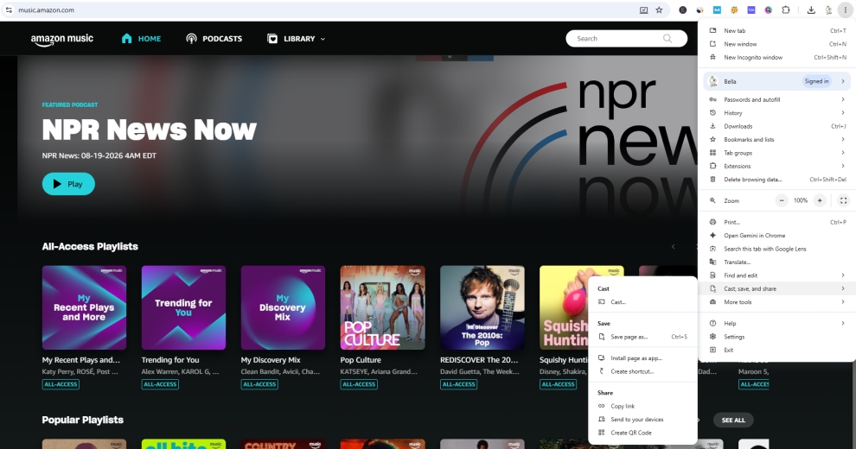
Task: Go to the HOME tab
Action: [142, 39]
